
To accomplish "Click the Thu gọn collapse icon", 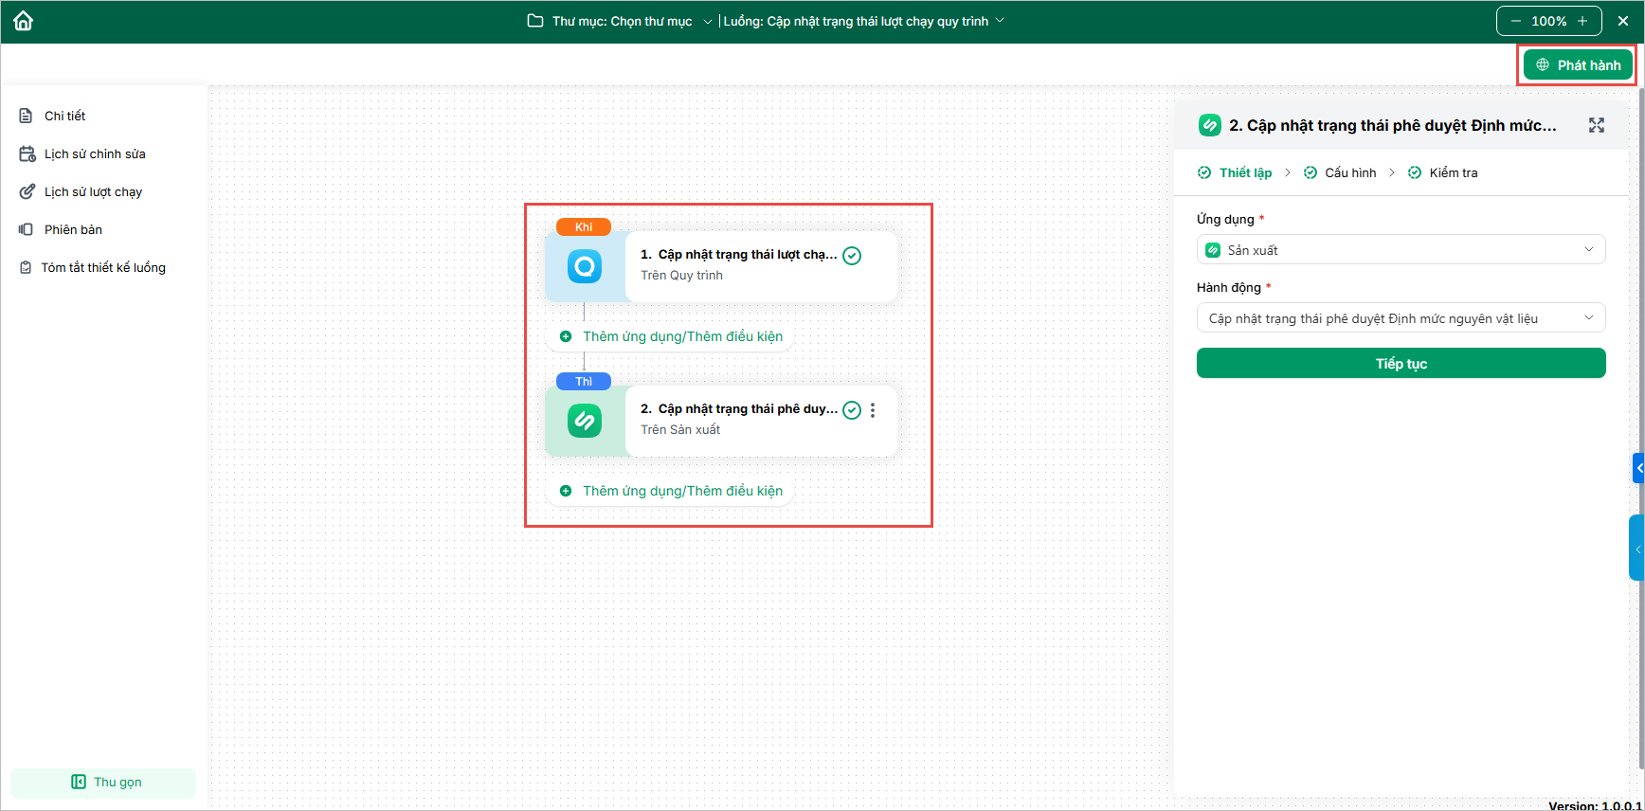I will pyautogui.click(x=79, y=782).
